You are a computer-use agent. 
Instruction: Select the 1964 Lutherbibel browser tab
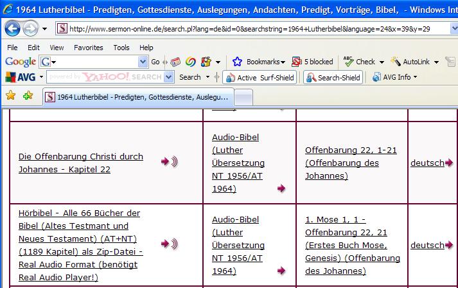pos(139,97)
